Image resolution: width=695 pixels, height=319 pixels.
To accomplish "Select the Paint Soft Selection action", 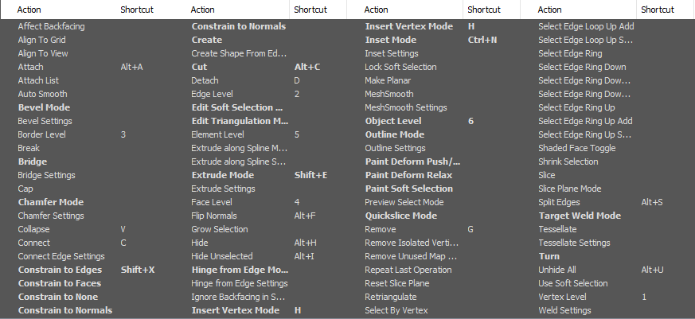I will (408, 189).
